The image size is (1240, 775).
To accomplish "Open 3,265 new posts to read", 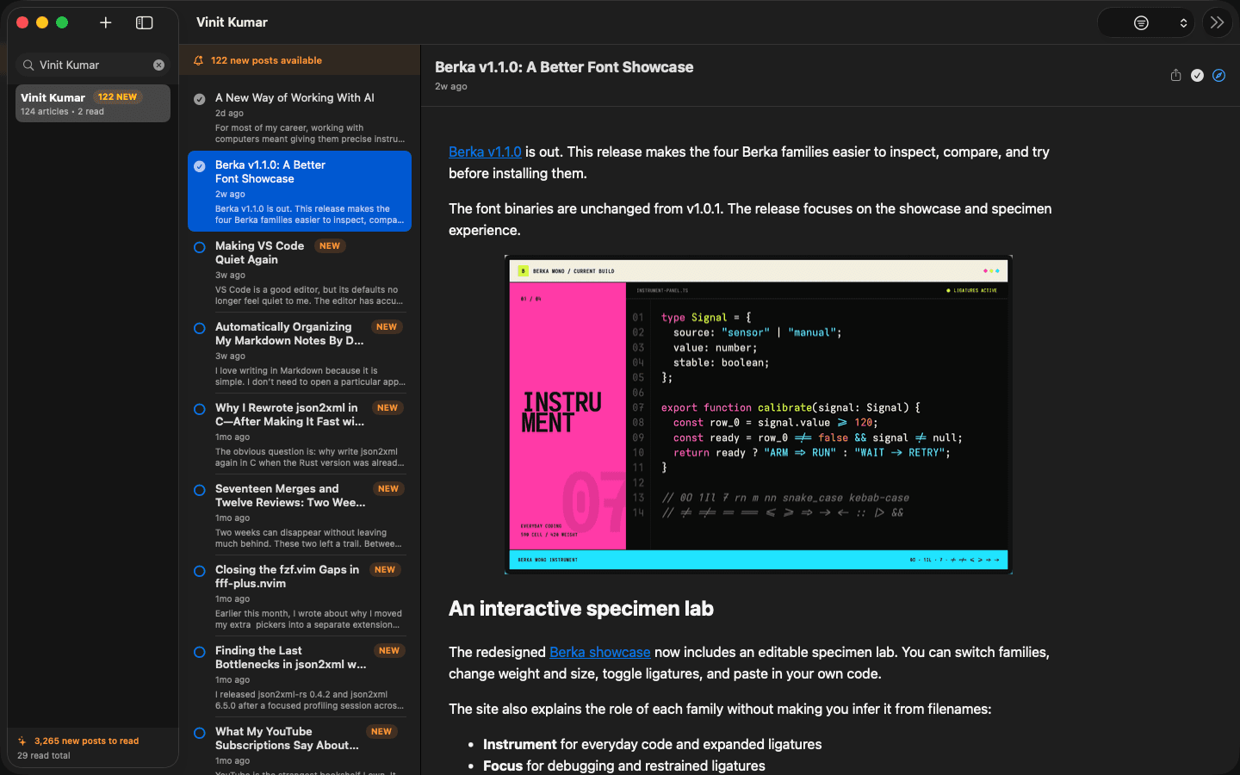I will click(x=86, y=741).
